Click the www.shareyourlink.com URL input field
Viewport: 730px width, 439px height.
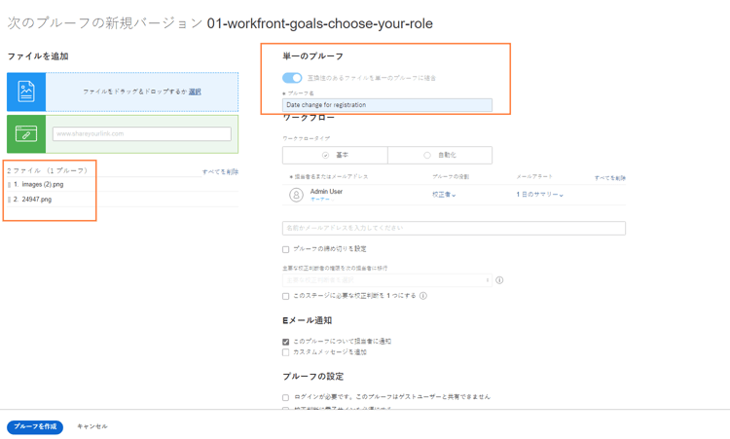(142, 133)
